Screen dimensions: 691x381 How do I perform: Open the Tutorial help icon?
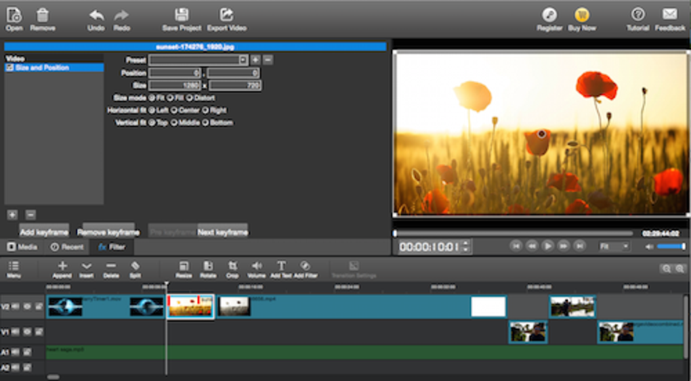pos(637,15)
